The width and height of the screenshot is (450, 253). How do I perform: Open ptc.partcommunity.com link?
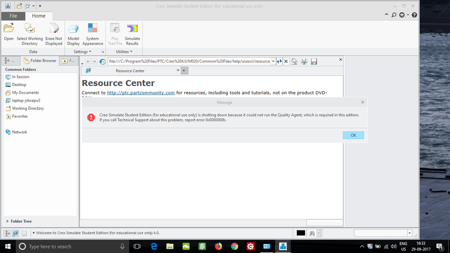pyautogui.click(x=141, y=93)
